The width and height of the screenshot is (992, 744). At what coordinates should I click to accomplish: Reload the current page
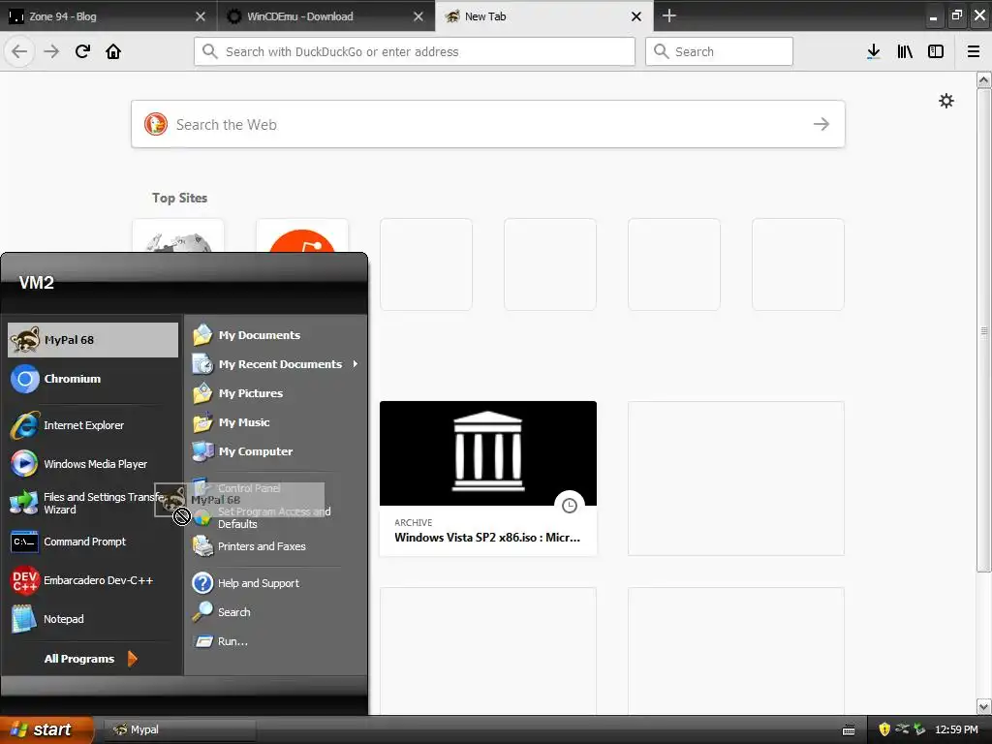pyautogui.click(x=82, y=51)
